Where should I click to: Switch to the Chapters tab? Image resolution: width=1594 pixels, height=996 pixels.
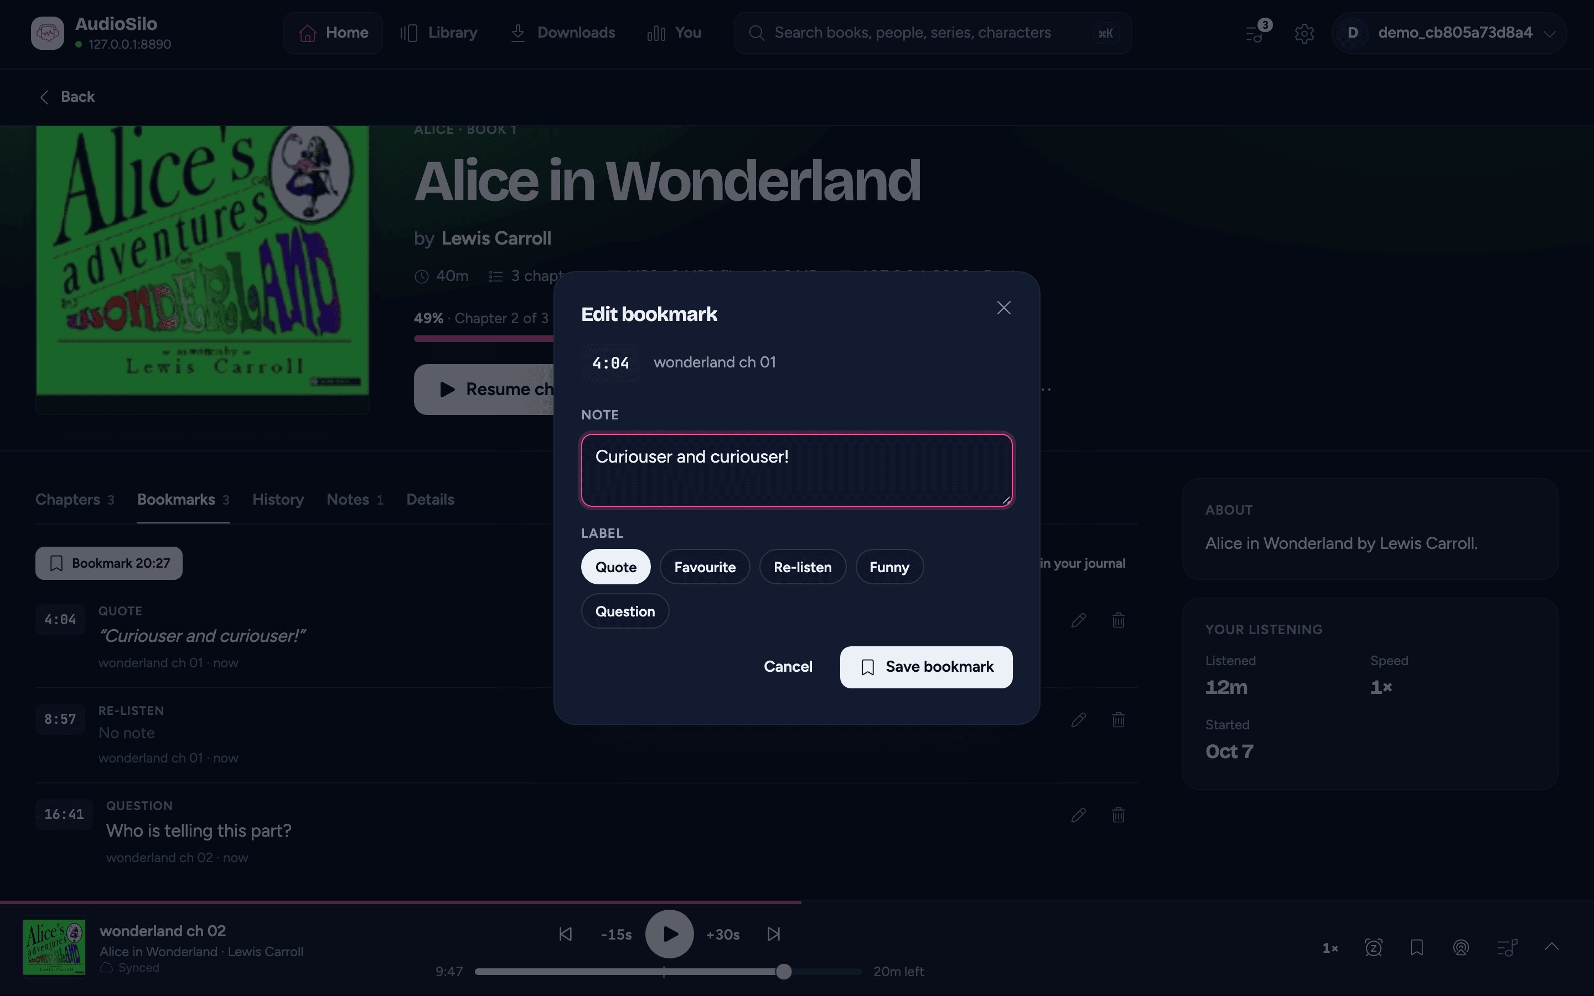[x=74, y=499]
